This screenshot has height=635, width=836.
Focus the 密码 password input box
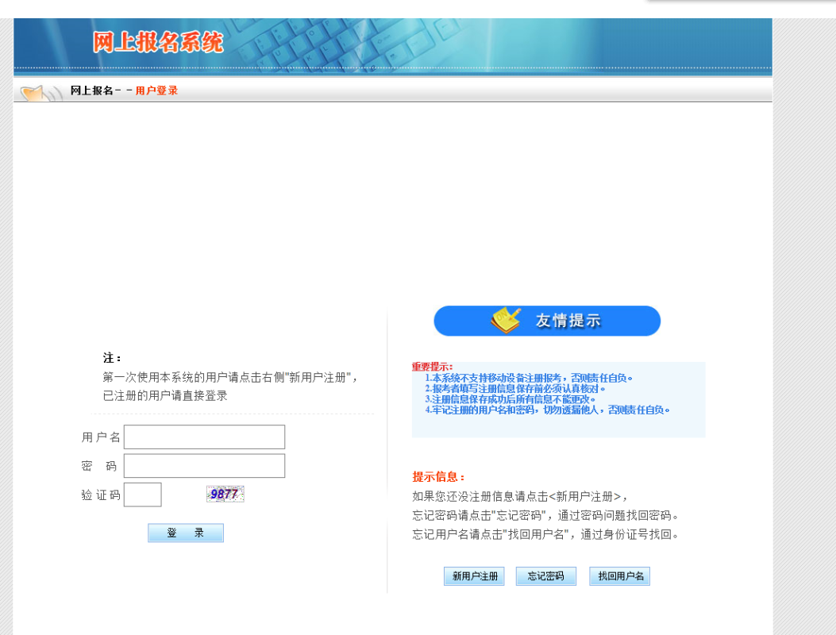pyautogui.click(x=204, y=466)
